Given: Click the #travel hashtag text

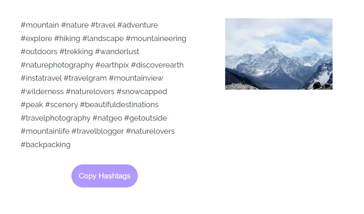Looking at the screenshot, I should tap(103, 25).
